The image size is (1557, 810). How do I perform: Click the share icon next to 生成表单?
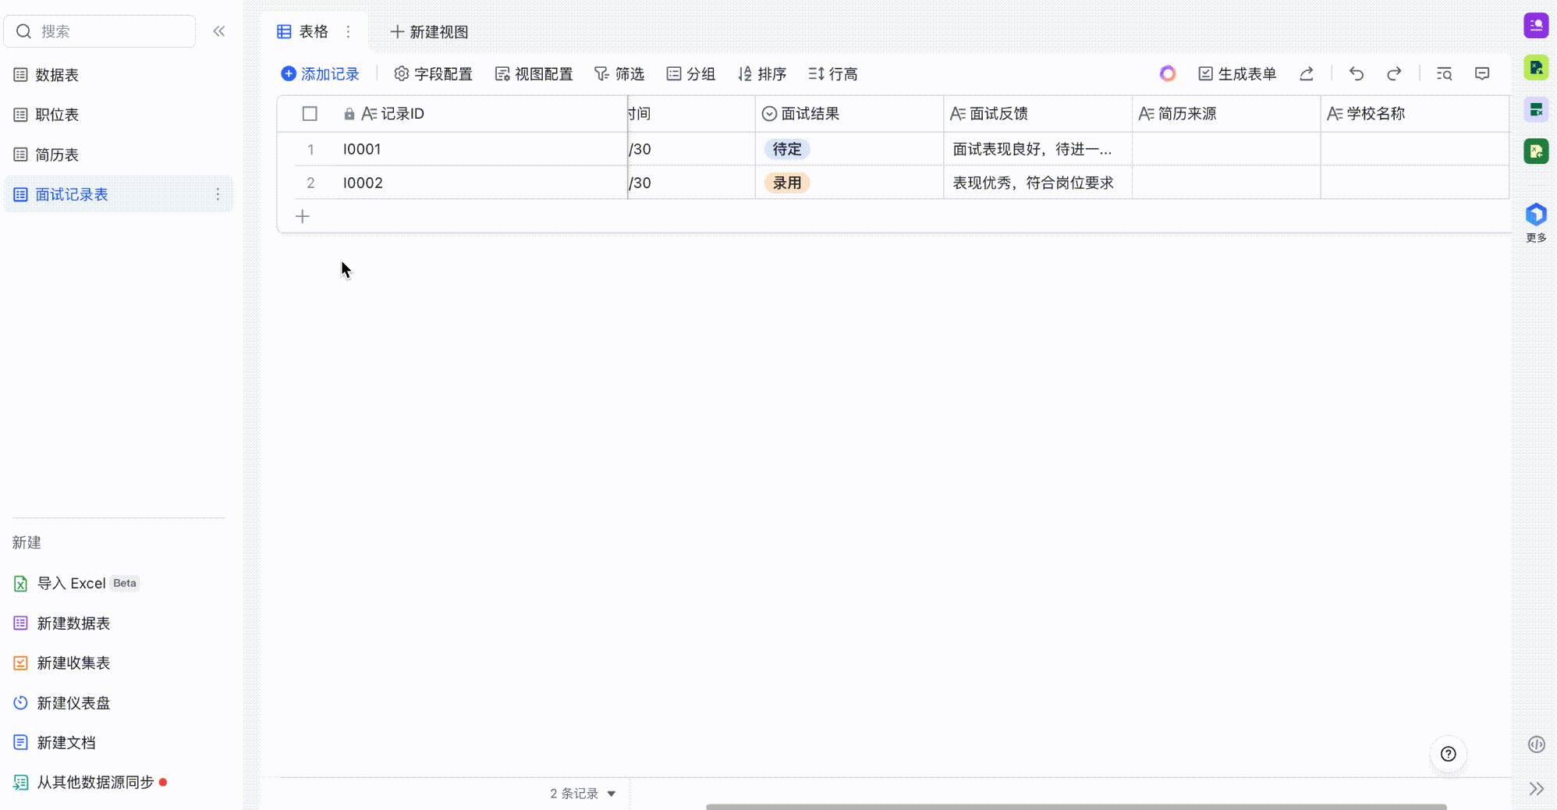(1307, 73)
